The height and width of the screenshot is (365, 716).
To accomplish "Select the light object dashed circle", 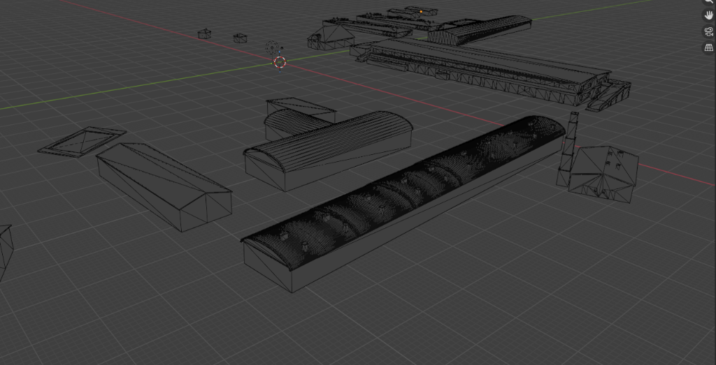I will tap(273, 48).
